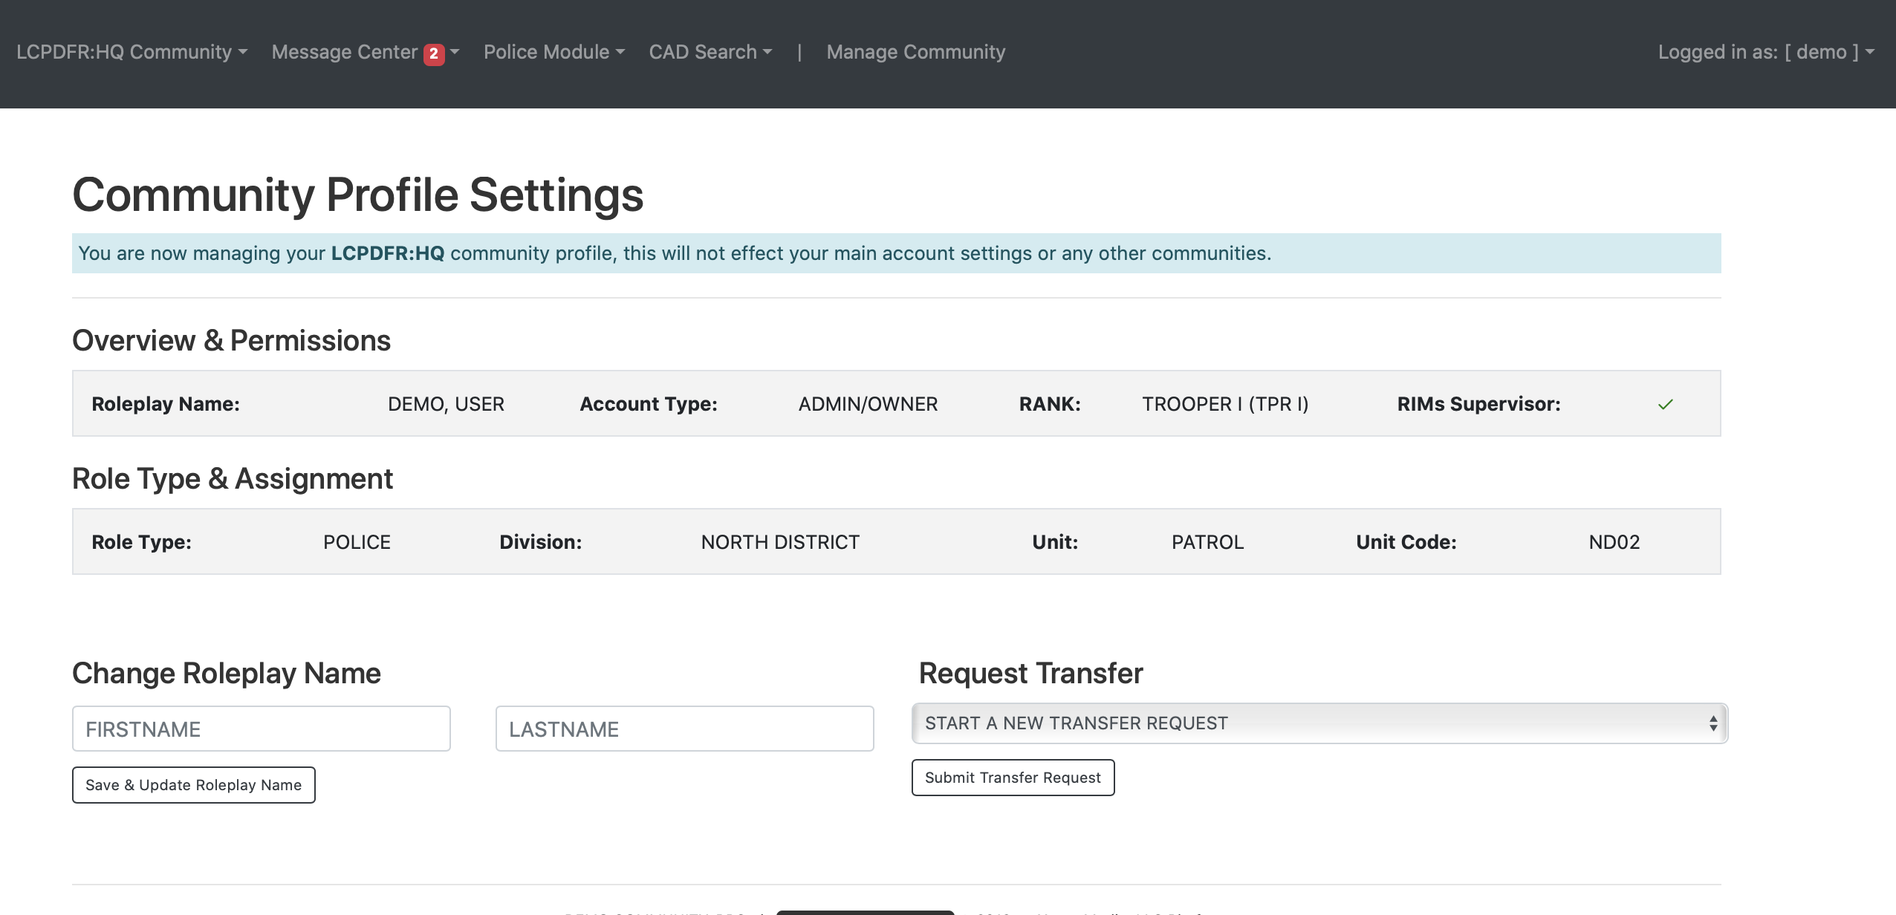Viewport: 1896px width, 915px height.
Task: Expand the Message Center menu
Action: coord(345,52)
